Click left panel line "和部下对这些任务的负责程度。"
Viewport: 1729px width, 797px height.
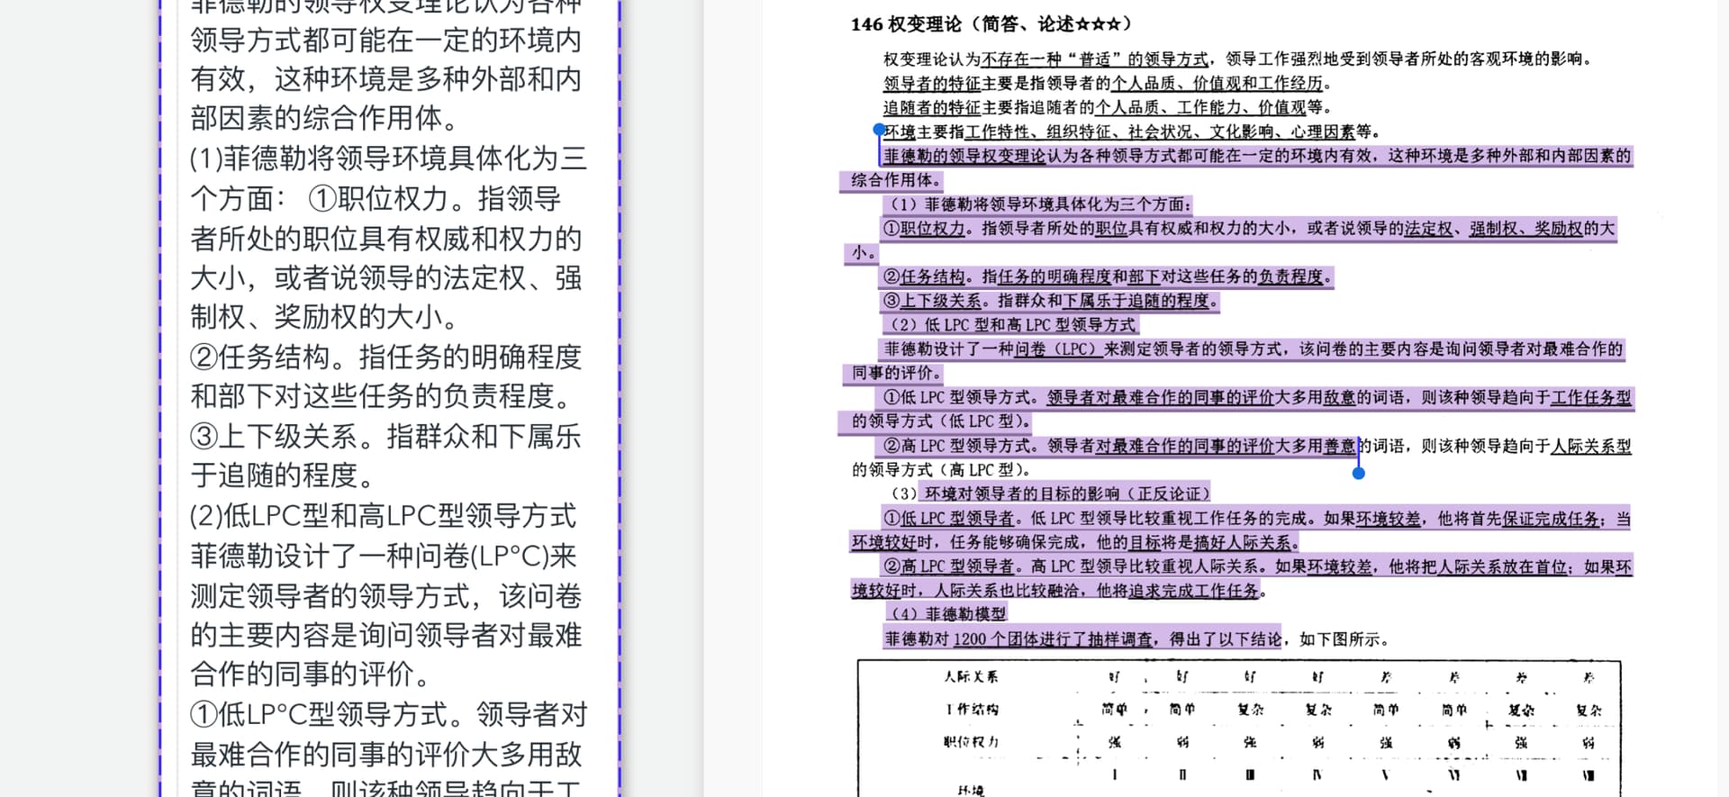coord(381,396)
